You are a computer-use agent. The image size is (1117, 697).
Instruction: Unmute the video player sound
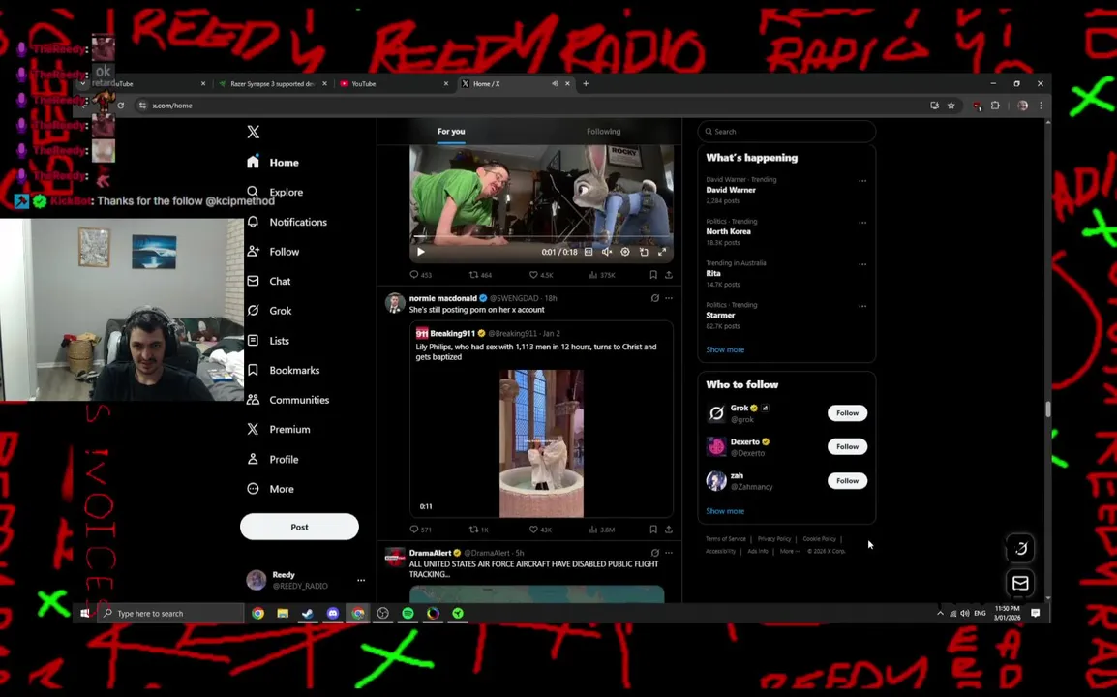pyautogui.click(x=606, y=252)
